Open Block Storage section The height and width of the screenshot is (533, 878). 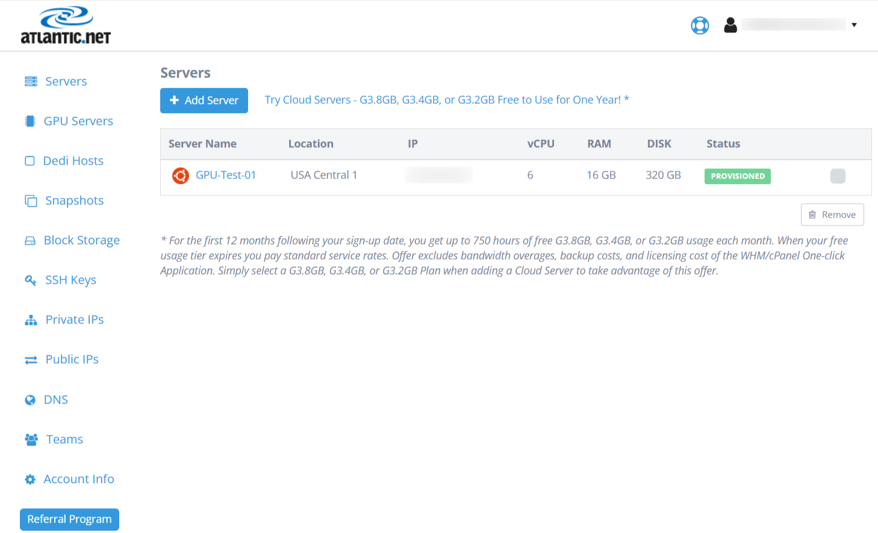(x=82, y=240)
